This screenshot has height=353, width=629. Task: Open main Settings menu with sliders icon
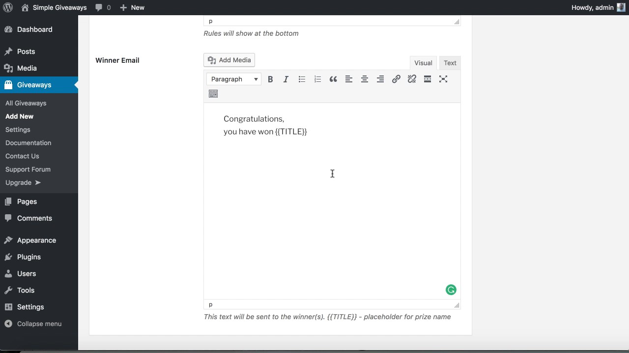pyautogui.click(x=39, y=307)
